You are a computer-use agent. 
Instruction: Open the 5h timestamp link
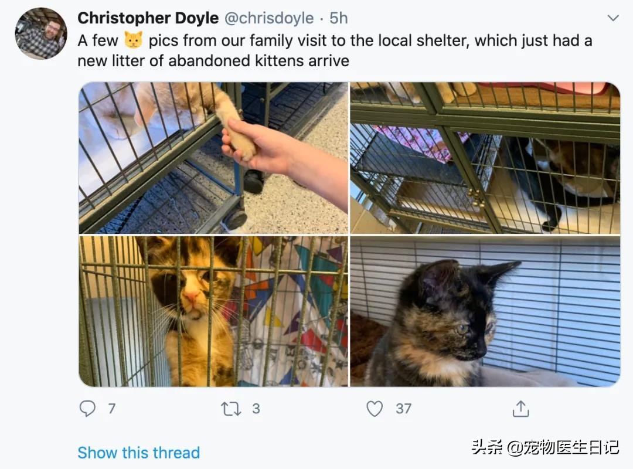(338, 18)
